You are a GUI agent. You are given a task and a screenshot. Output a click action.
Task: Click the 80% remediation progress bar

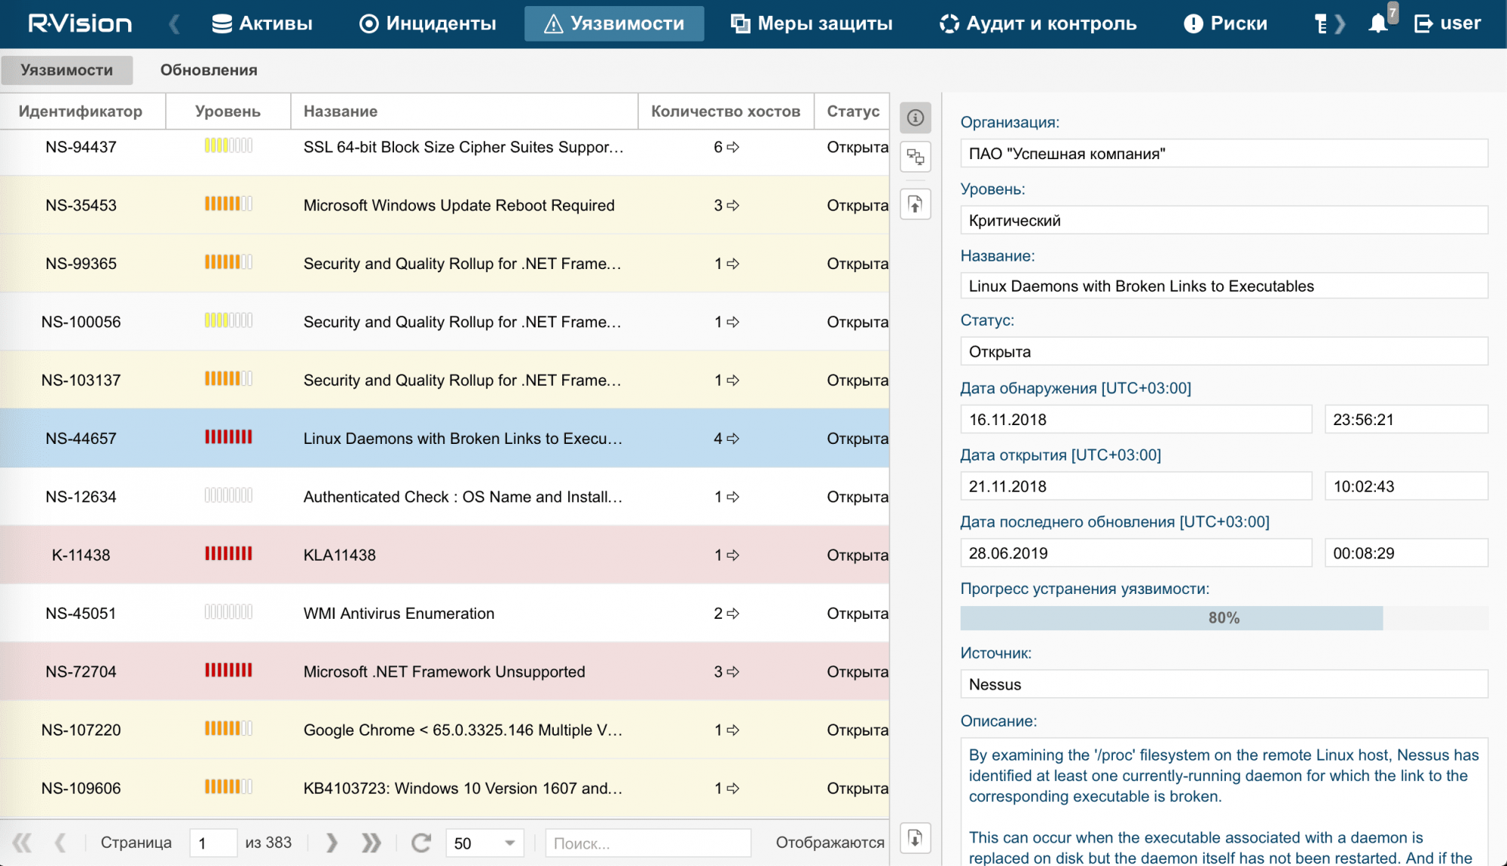click(x=1223, y=618)
